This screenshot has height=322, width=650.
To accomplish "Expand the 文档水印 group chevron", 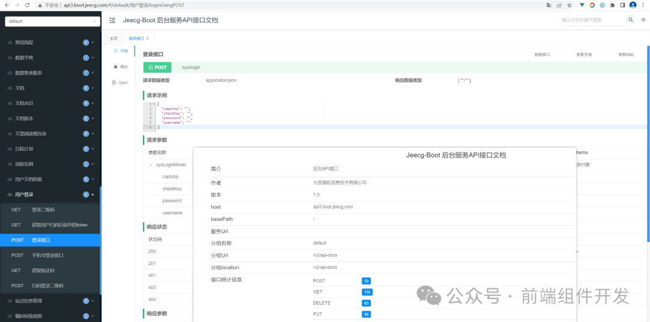I will pyautogui.click(x=93, y=103).
